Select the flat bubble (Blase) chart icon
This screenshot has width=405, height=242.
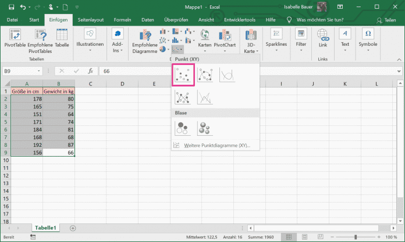tap(183, 128)
